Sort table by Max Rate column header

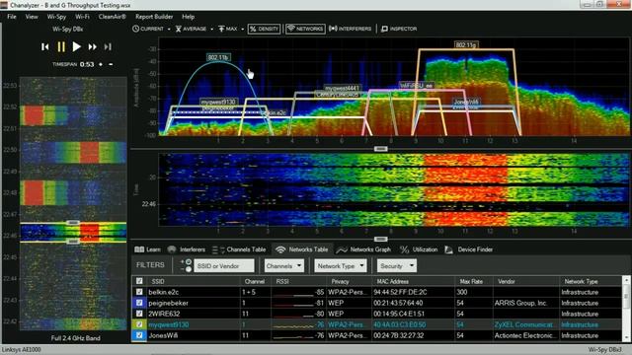click(471, 281)
